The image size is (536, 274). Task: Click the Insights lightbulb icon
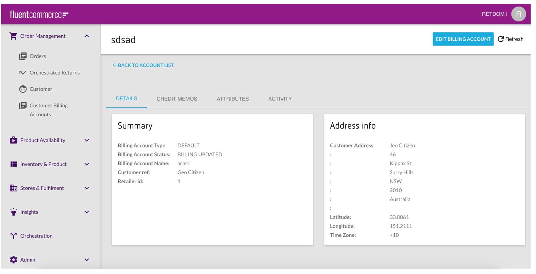13,212
